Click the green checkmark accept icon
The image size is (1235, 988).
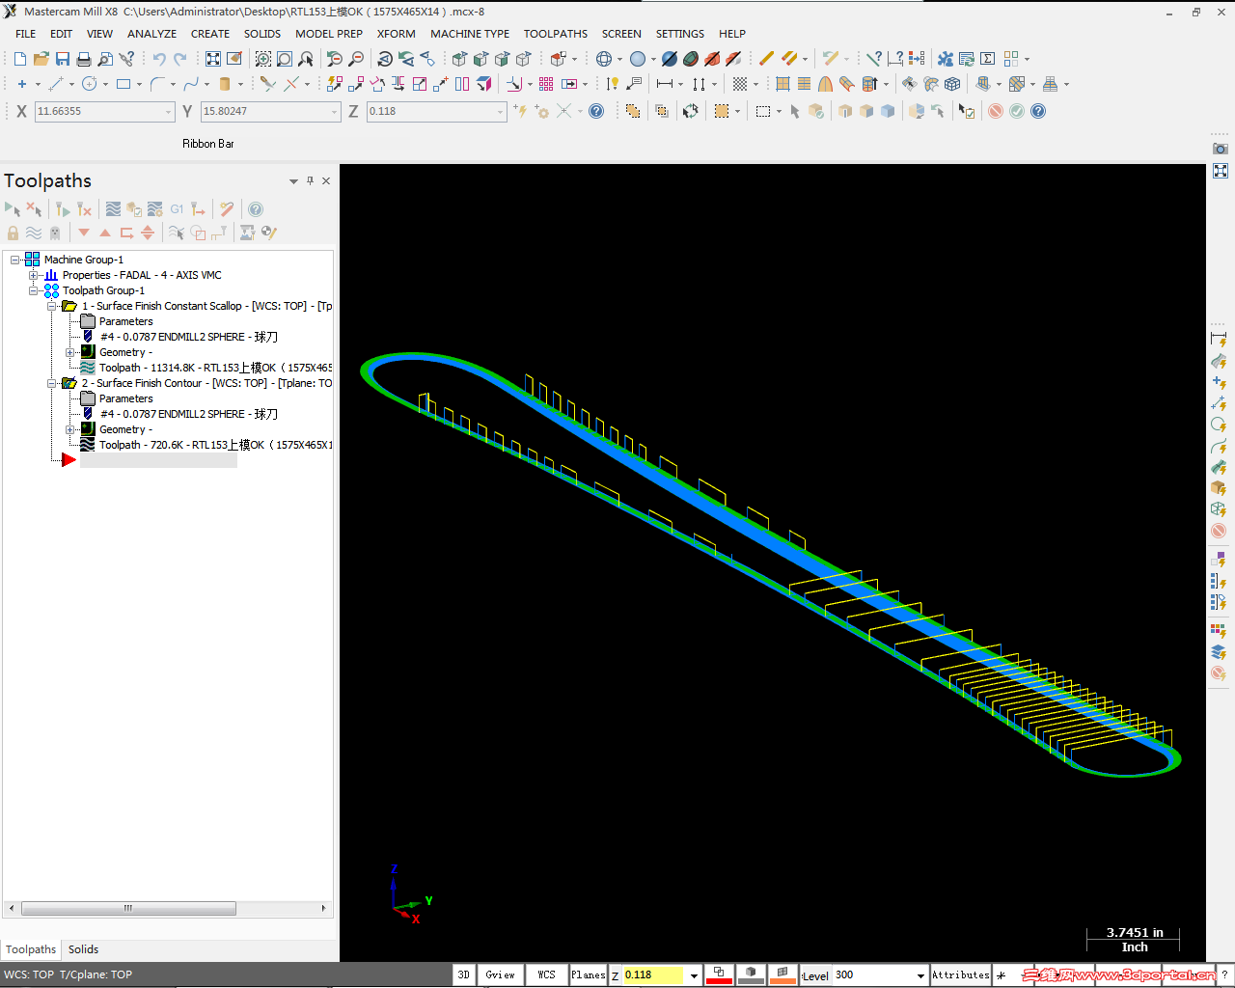click(x=1017, y=111)
